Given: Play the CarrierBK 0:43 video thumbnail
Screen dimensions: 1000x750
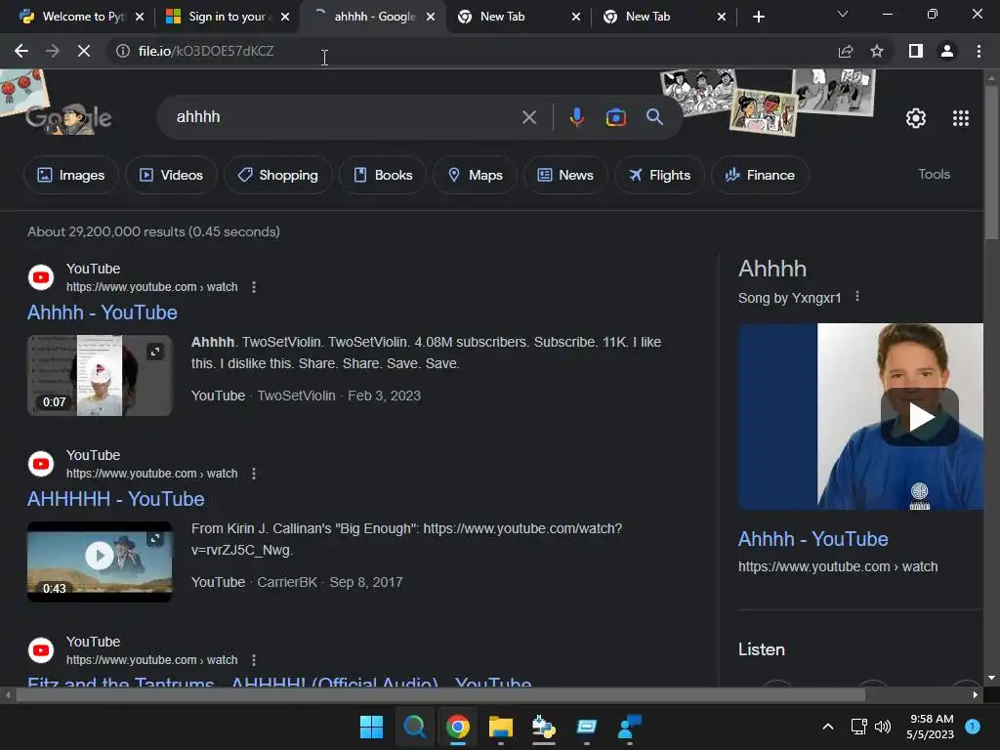Looking at the screenshot, I should pos(100,562).
